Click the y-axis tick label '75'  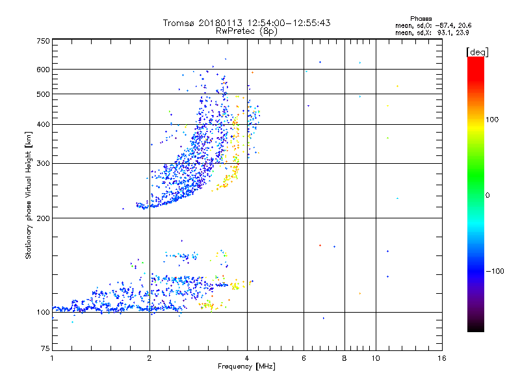[45, 348]
